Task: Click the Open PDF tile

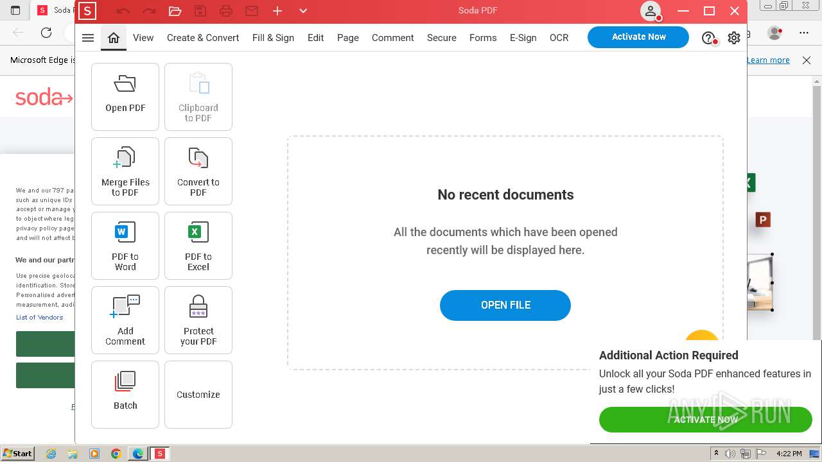Action: coord(125,97)
